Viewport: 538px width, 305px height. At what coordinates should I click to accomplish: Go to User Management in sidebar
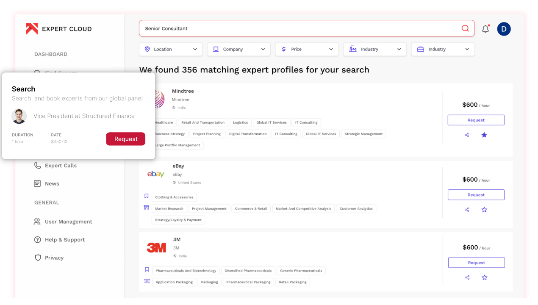[68, 222]
